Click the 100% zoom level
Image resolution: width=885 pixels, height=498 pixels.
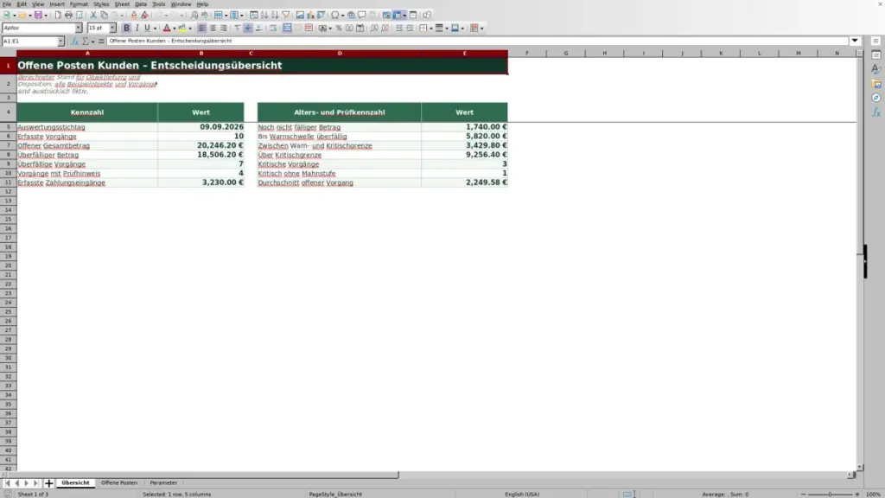coord(873,495)
